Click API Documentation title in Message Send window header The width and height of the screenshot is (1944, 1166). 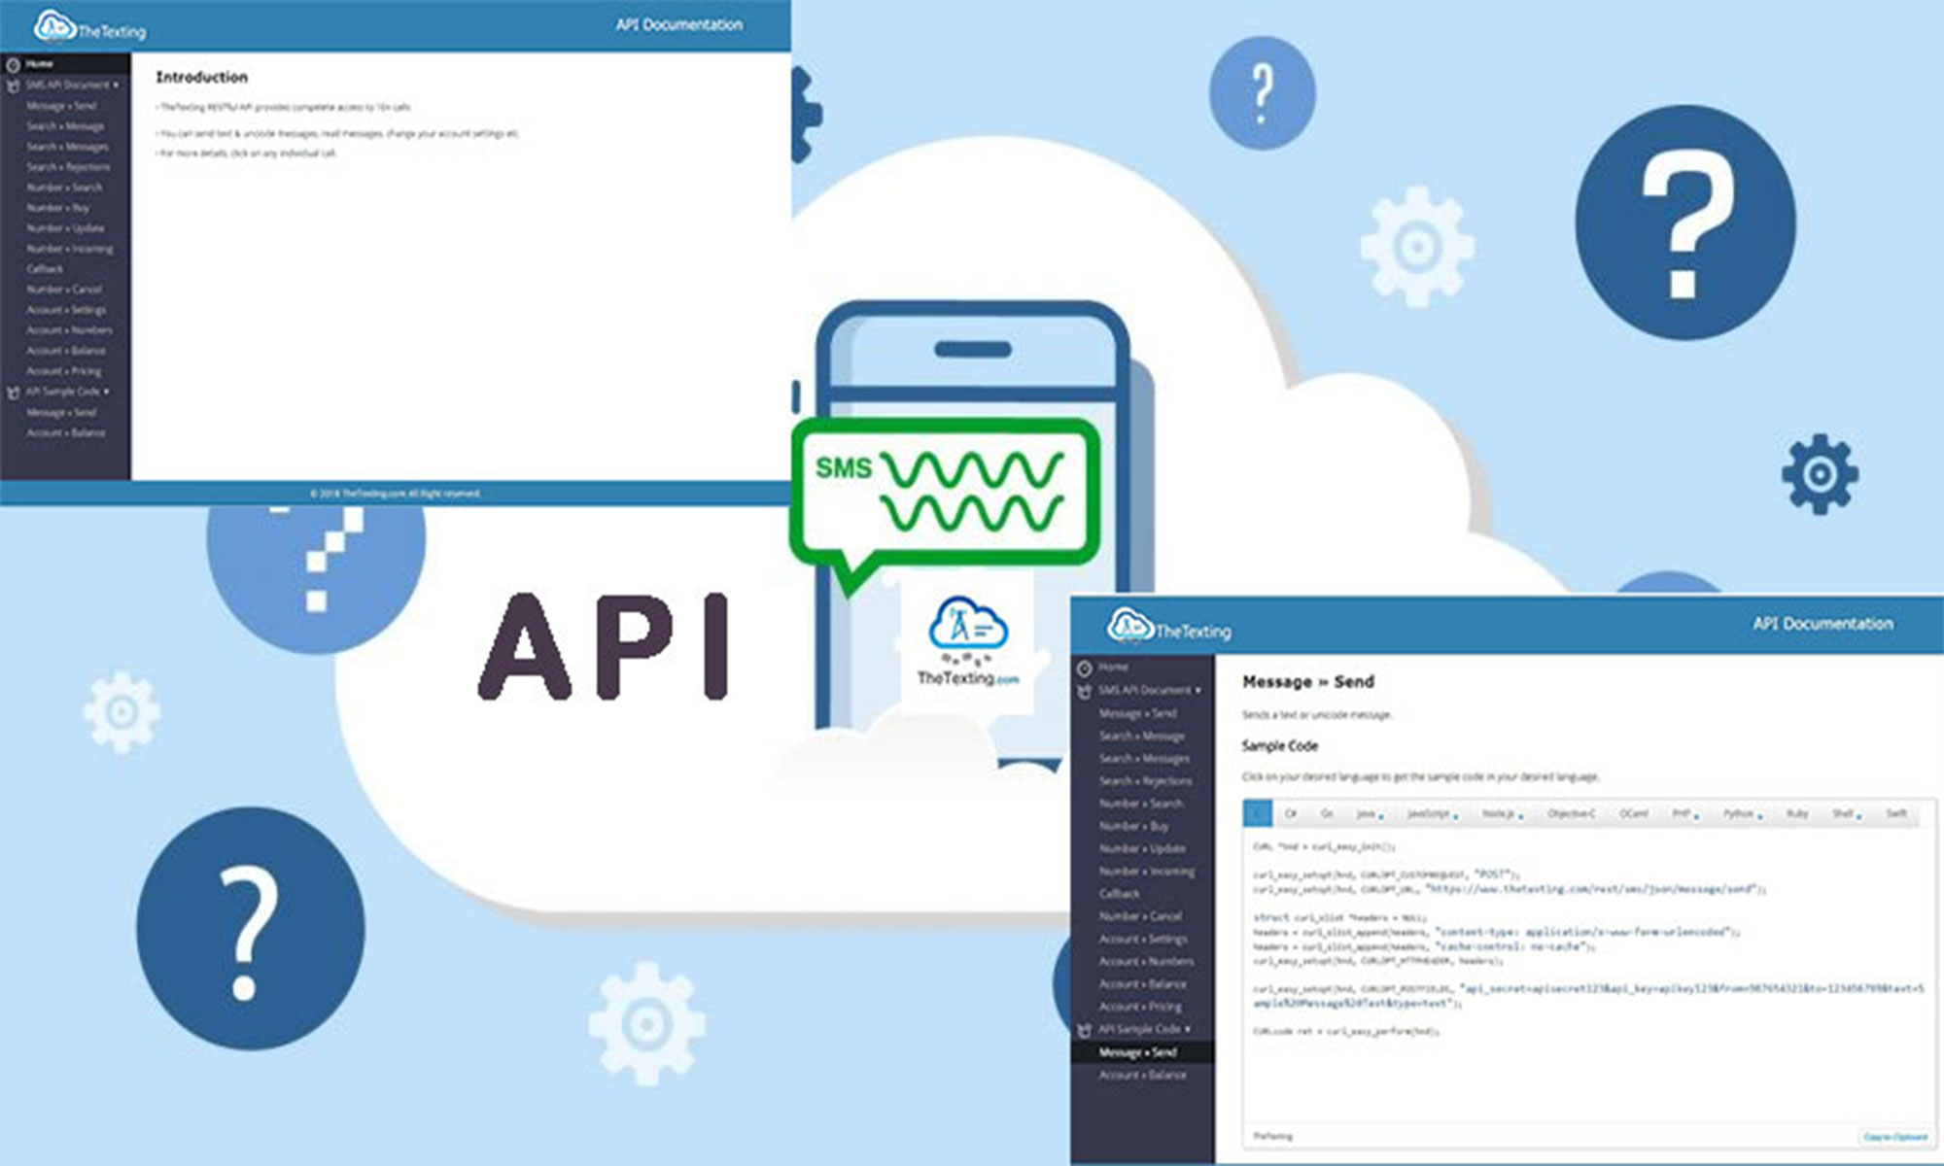[1822, 624]
